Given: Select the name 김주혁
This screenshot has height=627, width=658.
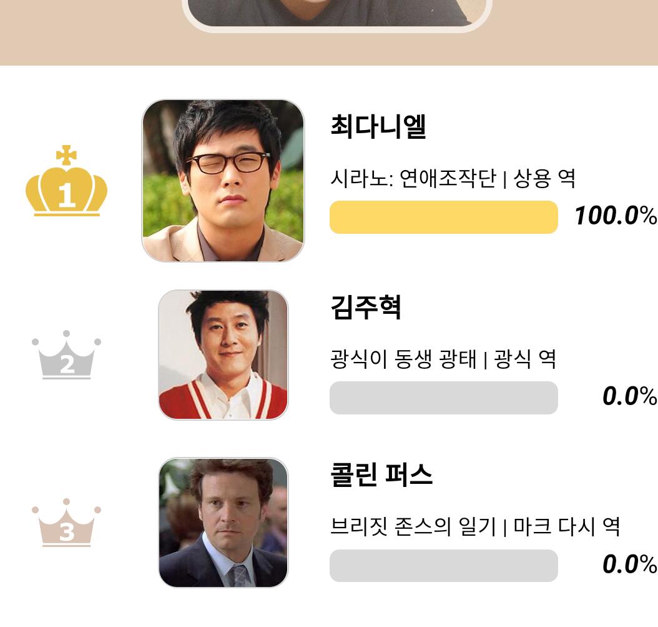Looking at the screenshot, I should (x=365, y=308).
